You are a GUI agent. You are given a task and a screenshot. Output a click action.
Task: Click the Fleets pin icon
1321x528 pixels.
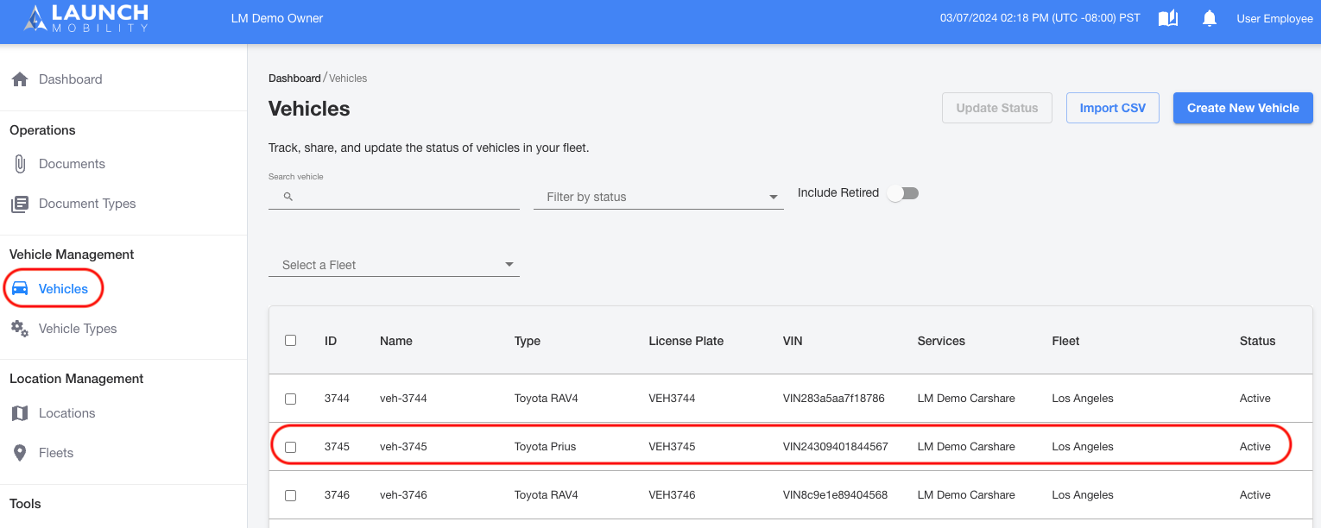20,453
